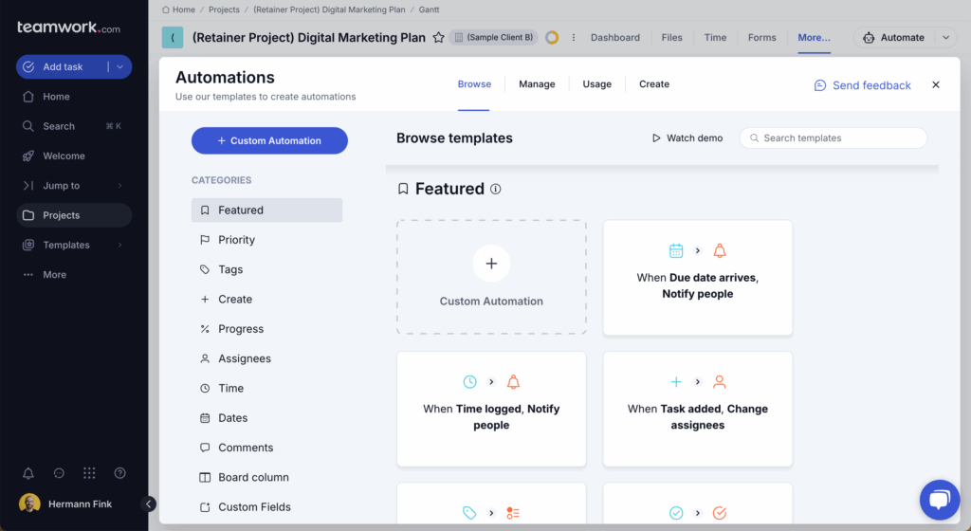Click the Send feedback link
The width and height of the screenshot is (971, 531).
(862, 85)
